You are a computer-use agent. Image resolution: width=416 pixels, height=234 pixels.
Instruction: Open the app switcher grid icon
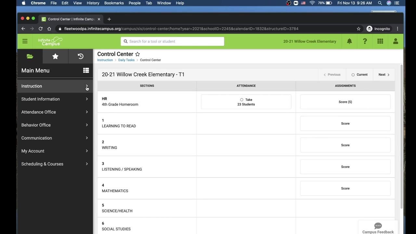pyautogui.click(x=380, y=41)
